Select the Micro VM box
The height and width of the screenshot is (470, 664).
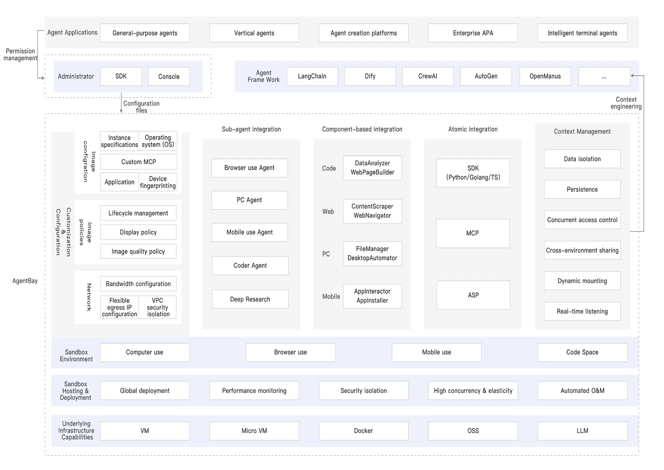click(x=254, y=431)
